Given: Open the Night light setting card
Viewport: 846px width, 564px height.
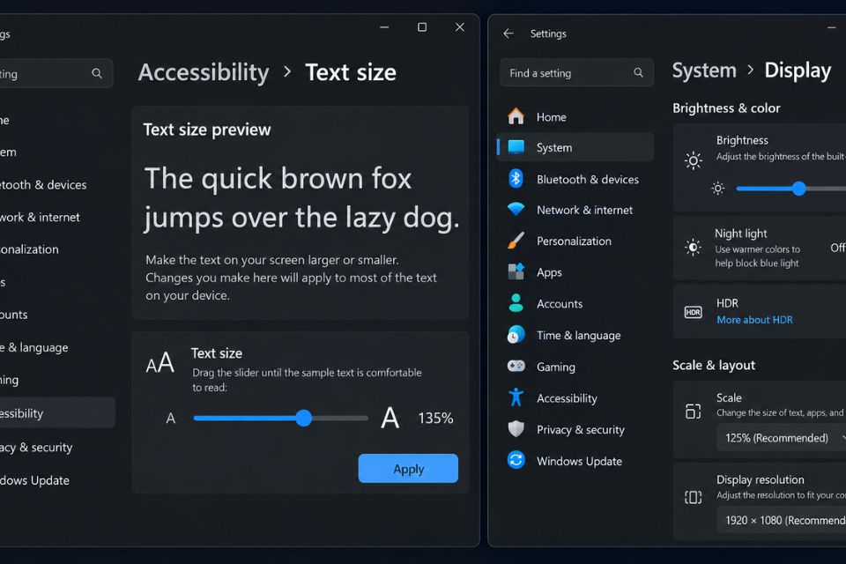Looking at the screenshot, I should click(x=759, y=248).
